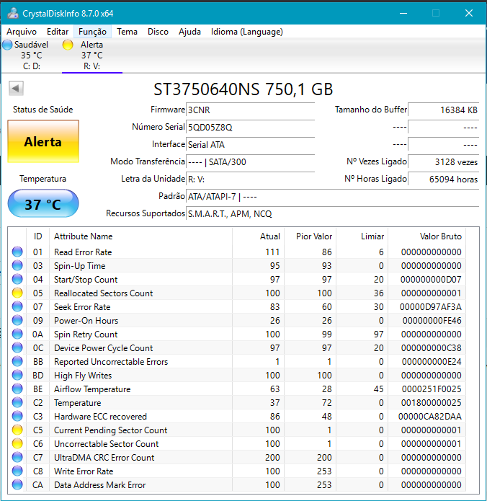Screen dimensions: 487x501
Task: Open the Disco menu
Action: pos(158,32)
